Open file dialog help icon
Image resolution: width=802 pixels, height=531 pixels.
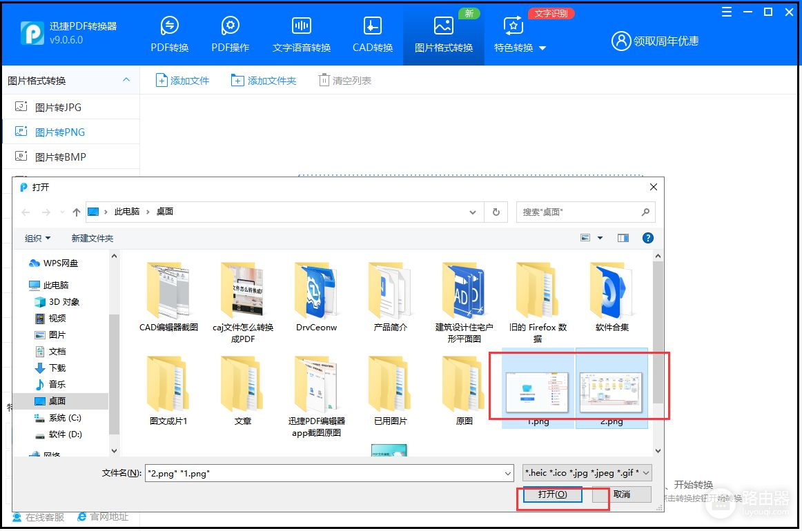pyautogui.click(x=647, y=238)
